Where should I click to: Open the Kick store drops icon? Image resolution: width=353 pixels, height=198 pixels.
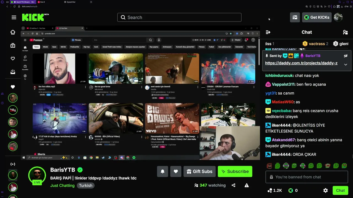point(295,17)
